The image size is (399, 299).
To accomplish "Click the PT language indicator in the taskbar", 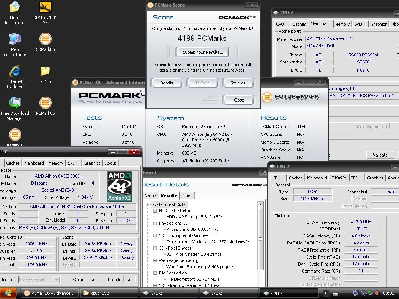I will pyautogui.click(x=326, y=294).
